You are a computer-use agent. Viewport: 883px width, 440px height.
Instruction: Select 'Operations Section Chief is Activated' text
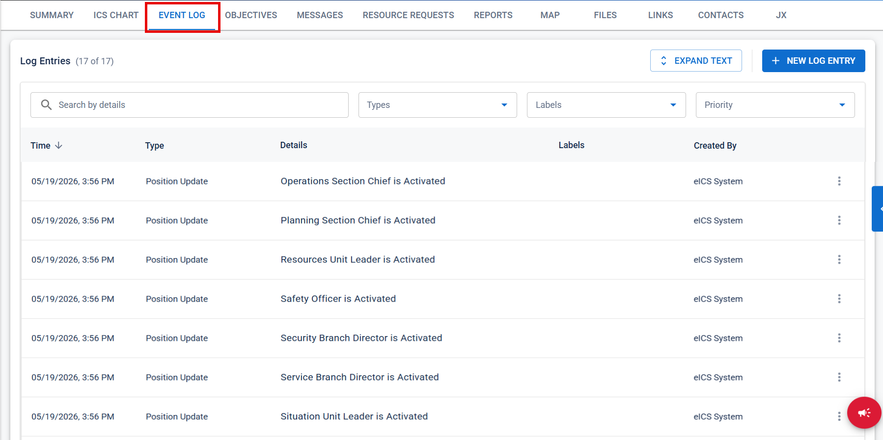363,181
